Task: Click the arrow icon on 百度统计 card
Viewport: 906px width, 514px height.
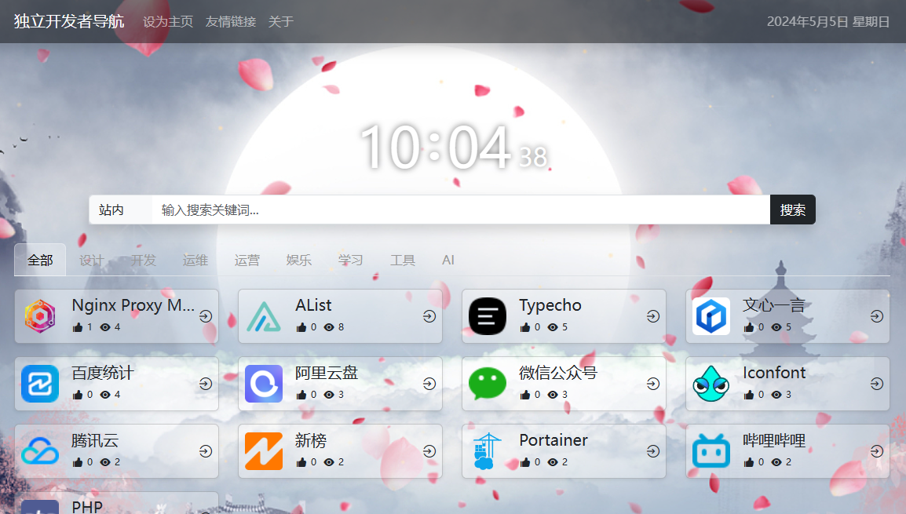Action: 206,384
